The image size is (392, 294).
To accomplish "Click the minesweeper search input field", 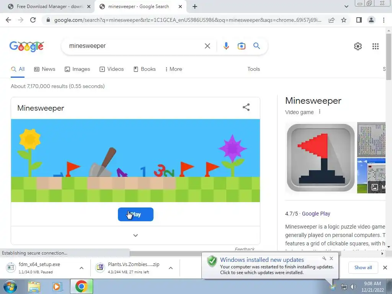I will point(135,46).
